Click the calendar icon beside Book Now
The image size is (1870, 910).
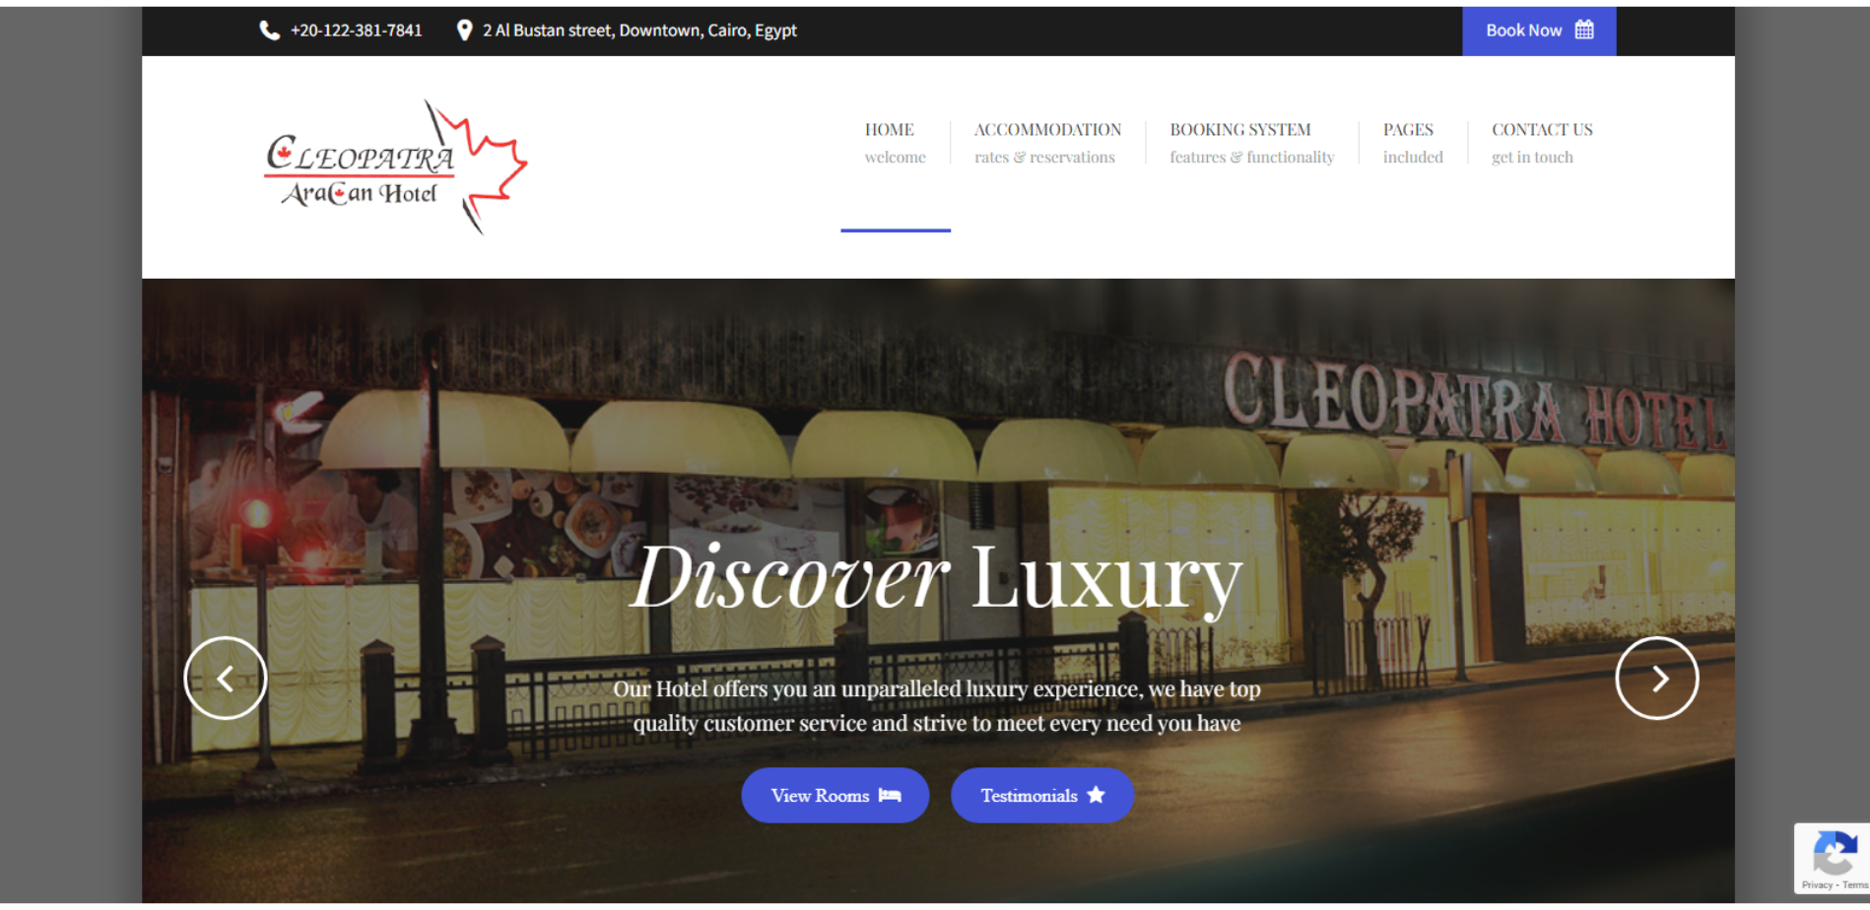[x=1584, y=30]
